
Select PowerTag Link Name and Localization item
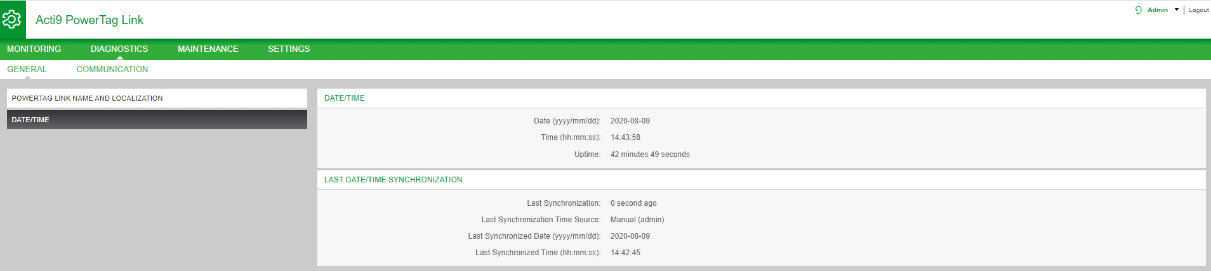(157, 98)
